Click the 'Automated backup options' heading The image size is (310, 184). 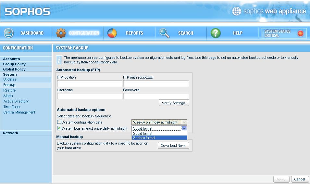(81, 110)
